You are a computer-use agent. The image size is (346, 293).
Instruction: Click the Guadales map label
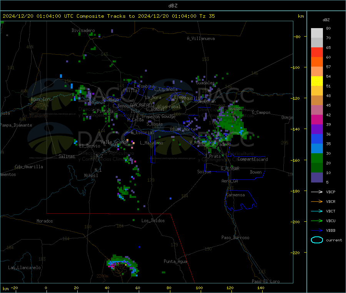[205, 83]
